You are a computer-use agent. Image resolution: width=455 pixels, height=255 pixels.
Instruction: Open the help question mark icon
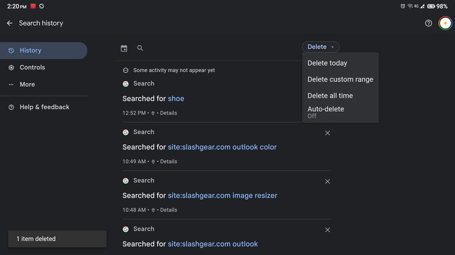click(x=429, y=23)
